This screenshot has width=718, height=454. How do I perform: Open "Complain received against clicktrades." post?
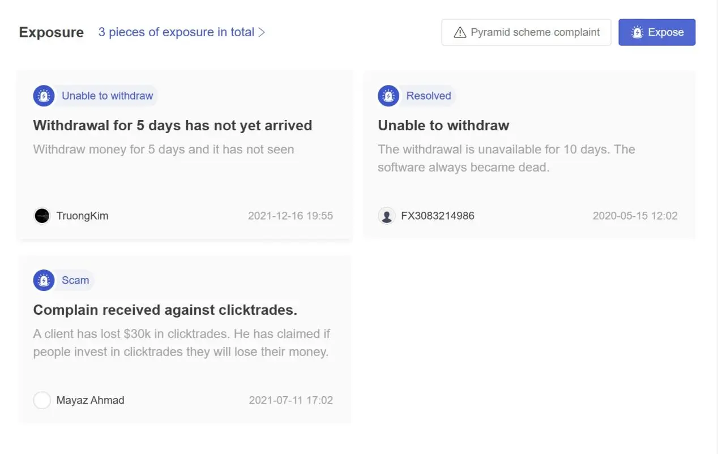[x=165, y=310]
